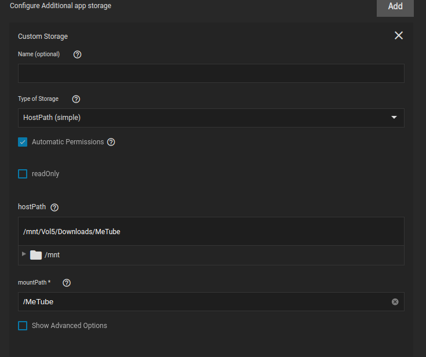Remove Custom Storage entry with X

point(399,35)
